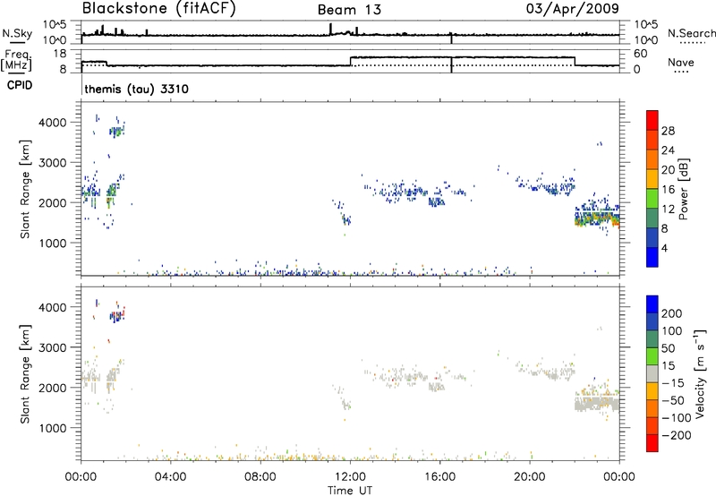The width and height of the screenshot is (716, 496).
Task: Select the Freq. [MHz] axis label
Action: 16,60
